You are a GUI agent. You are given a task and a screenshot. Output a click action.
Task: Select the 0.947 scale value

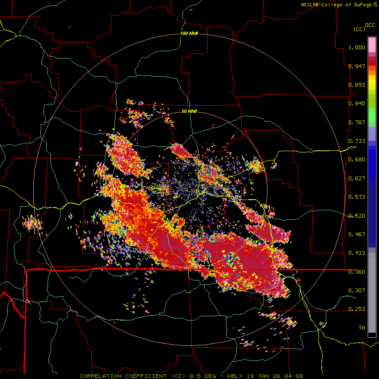tap(357, 66)
